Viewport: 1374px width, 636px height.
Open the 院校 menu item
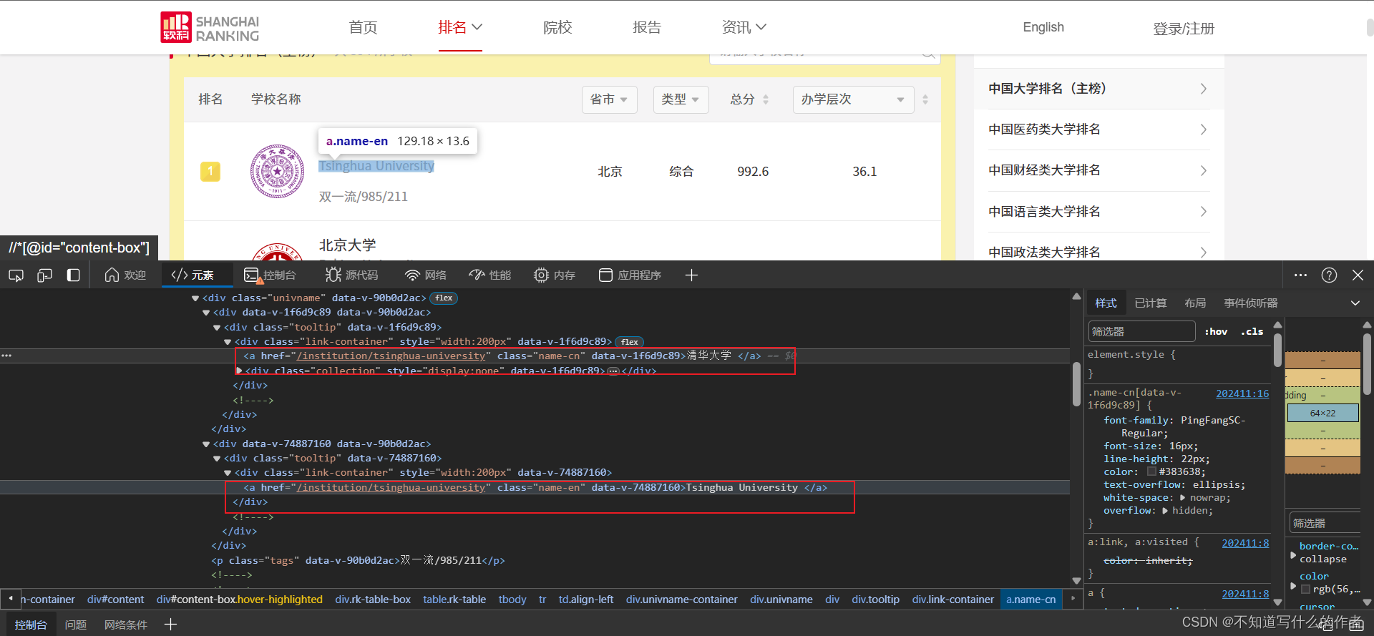tap(557, 28)
